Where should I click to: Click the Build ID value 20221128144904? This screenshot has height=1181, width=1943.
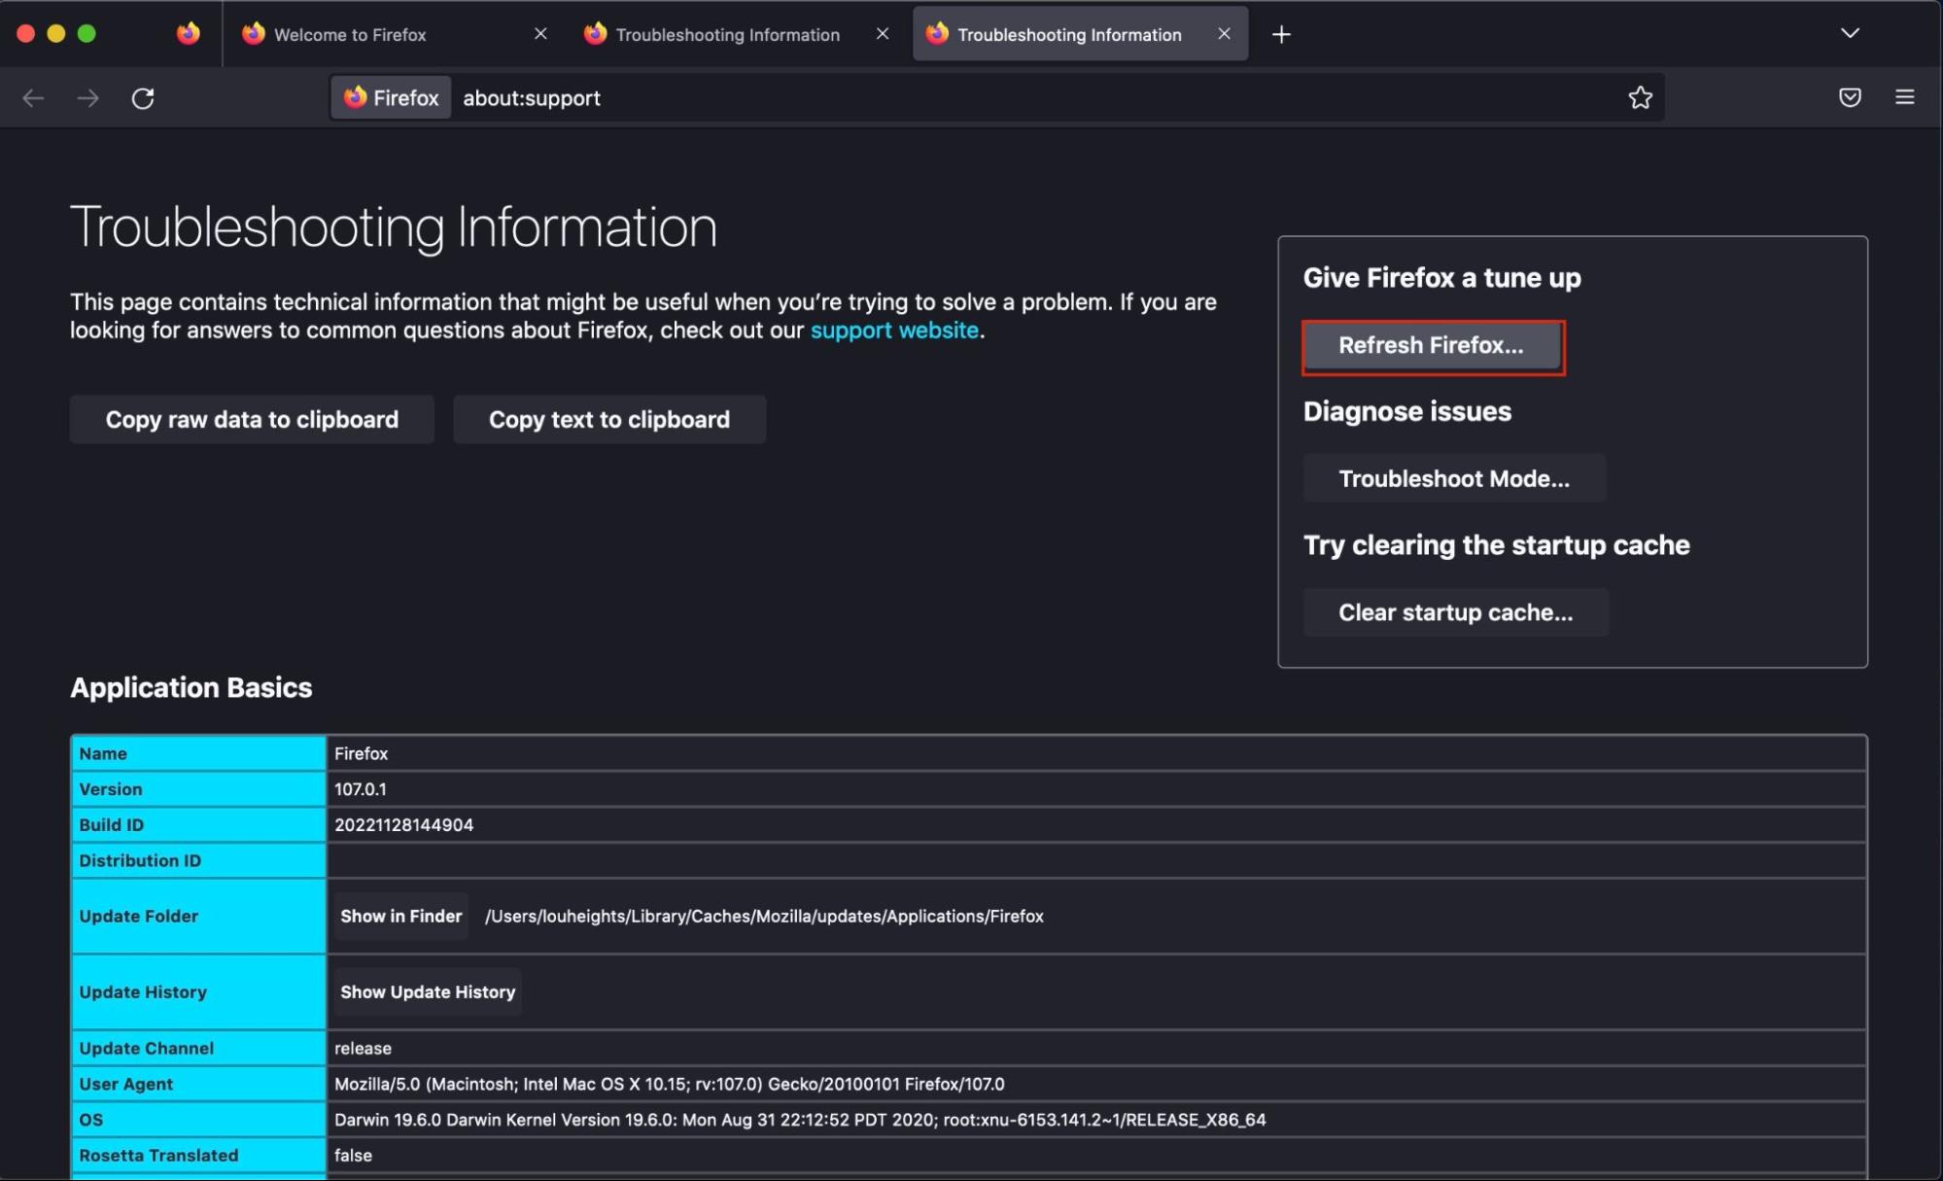click(404, 824)
